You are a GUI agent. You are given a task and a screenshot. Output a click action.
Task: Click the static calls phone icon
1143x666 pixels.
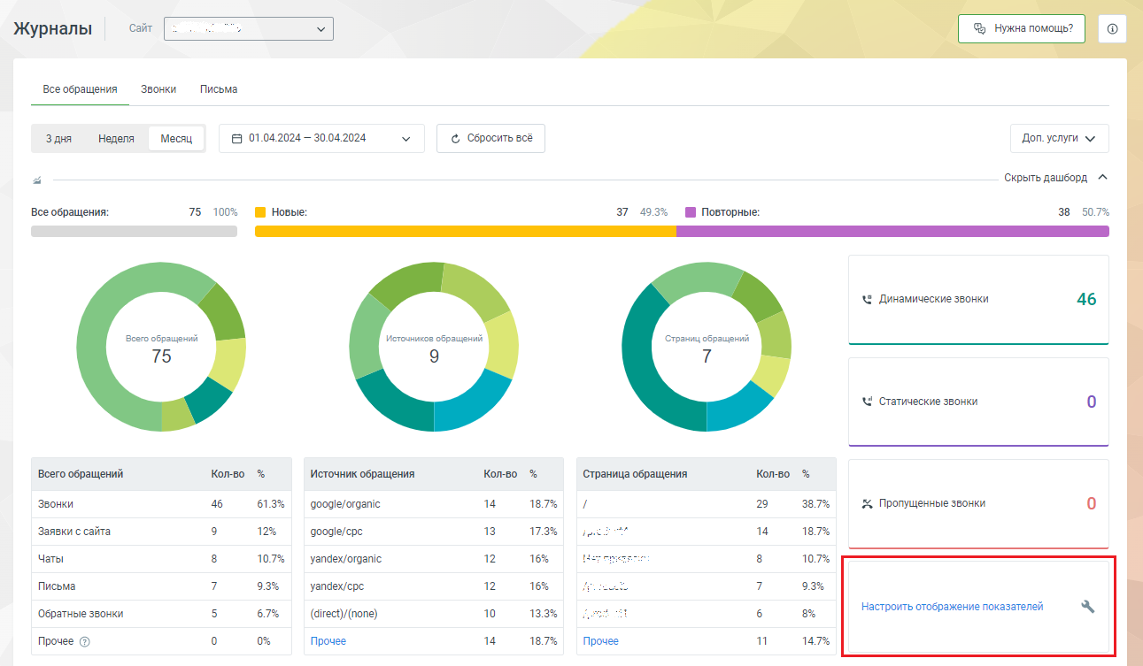click(867, 402)
